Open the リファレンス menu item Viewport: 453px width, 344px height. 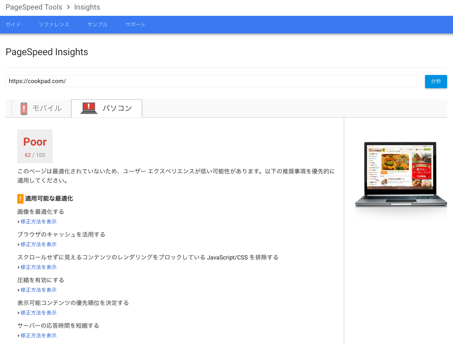54,25
